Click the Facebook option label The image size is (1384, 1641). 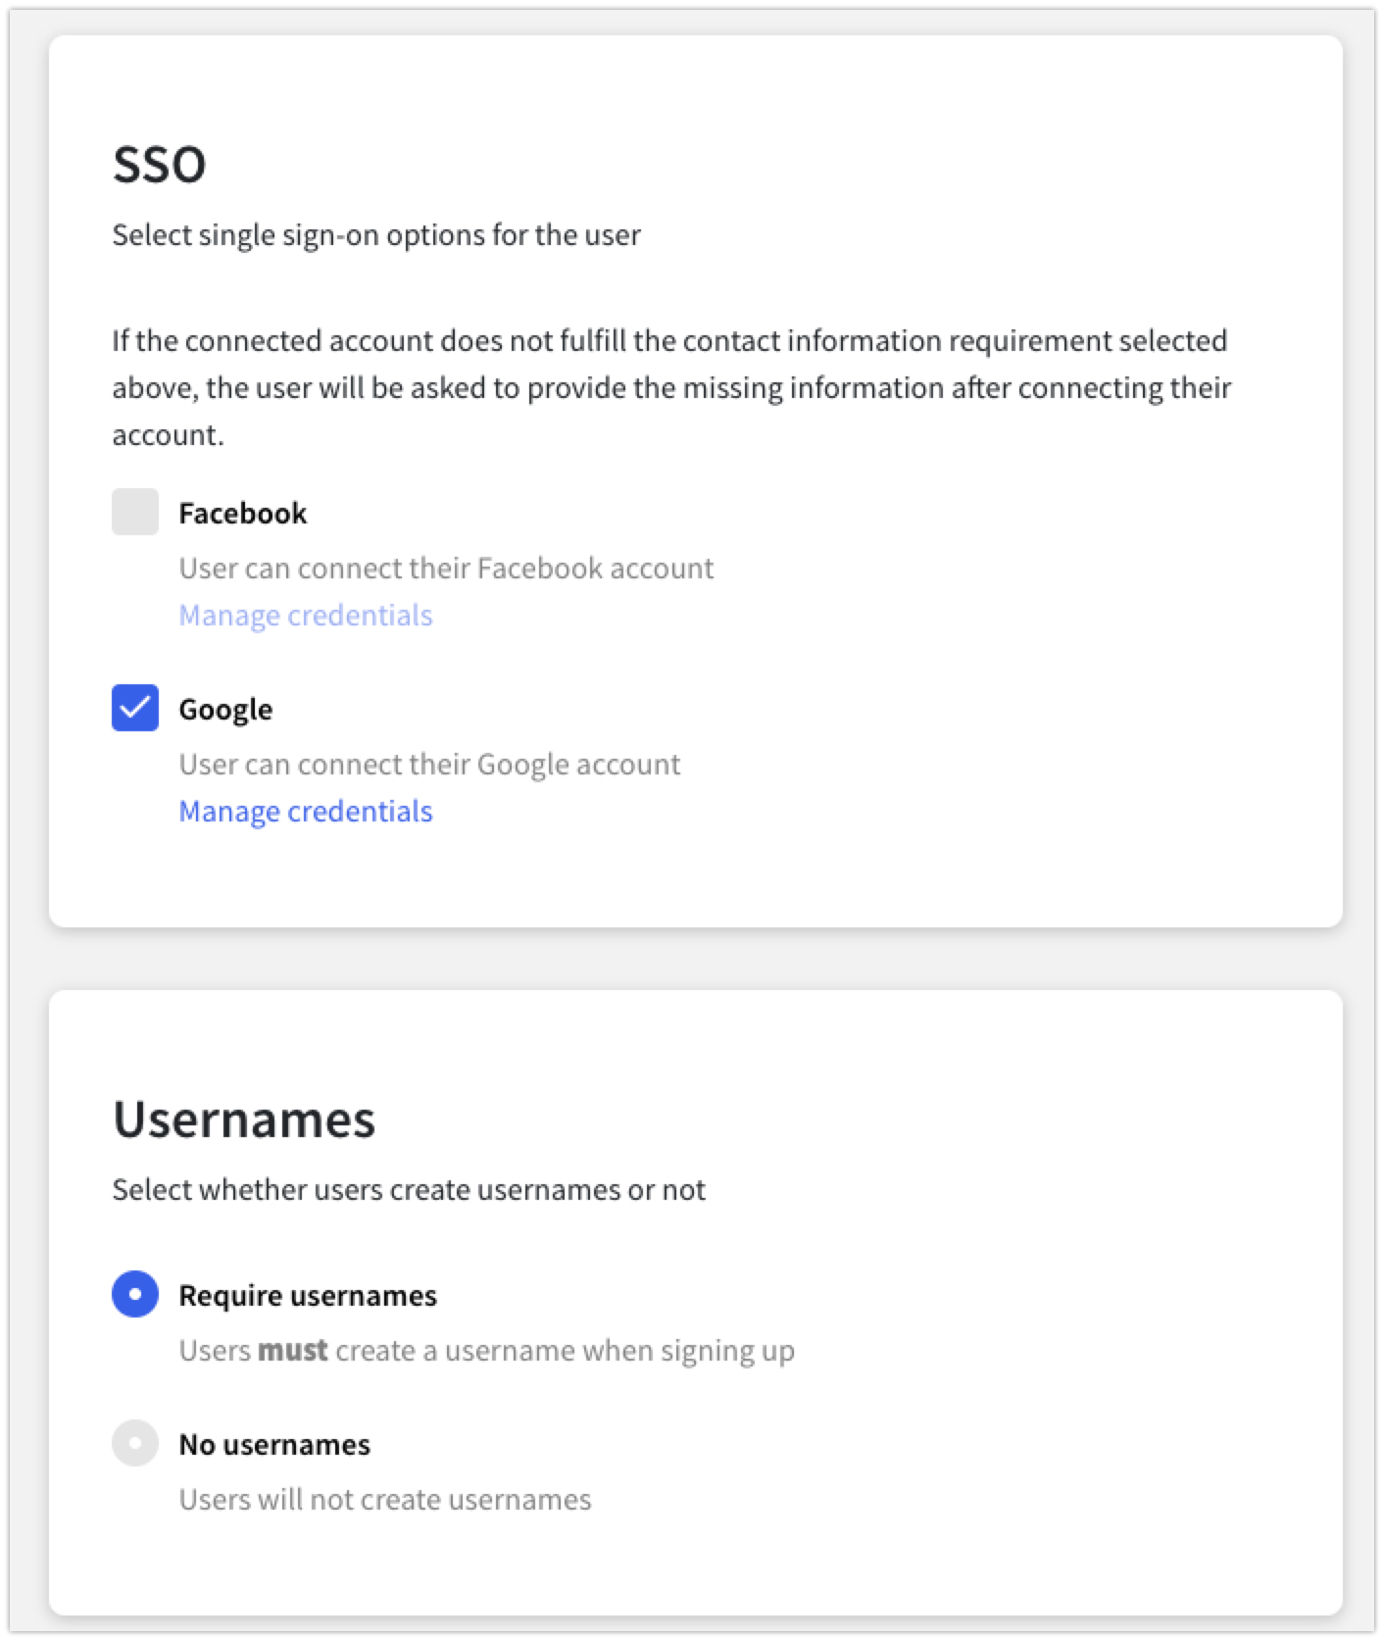click(242, 512)
